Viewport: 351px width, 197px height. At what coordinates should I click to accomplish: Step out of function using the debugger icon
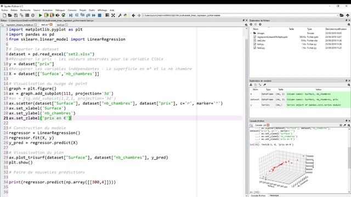(x=88, y=15)
